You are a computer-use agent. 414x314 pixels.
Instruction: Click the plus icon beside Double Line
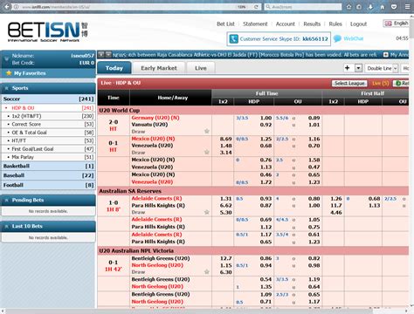coord(347,68)
